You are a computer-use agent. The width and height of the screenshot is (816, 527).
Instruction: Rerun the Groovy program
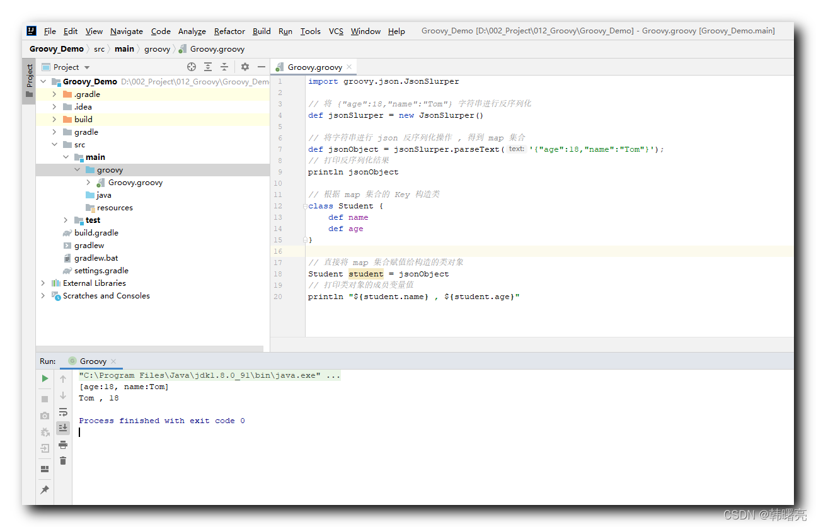(44, 378)
